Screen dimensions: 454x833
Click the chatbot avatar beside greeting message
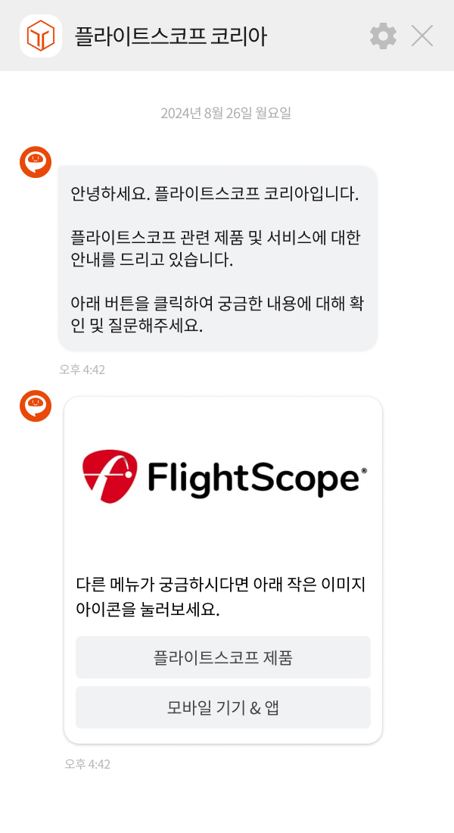[x=36, y=162]
